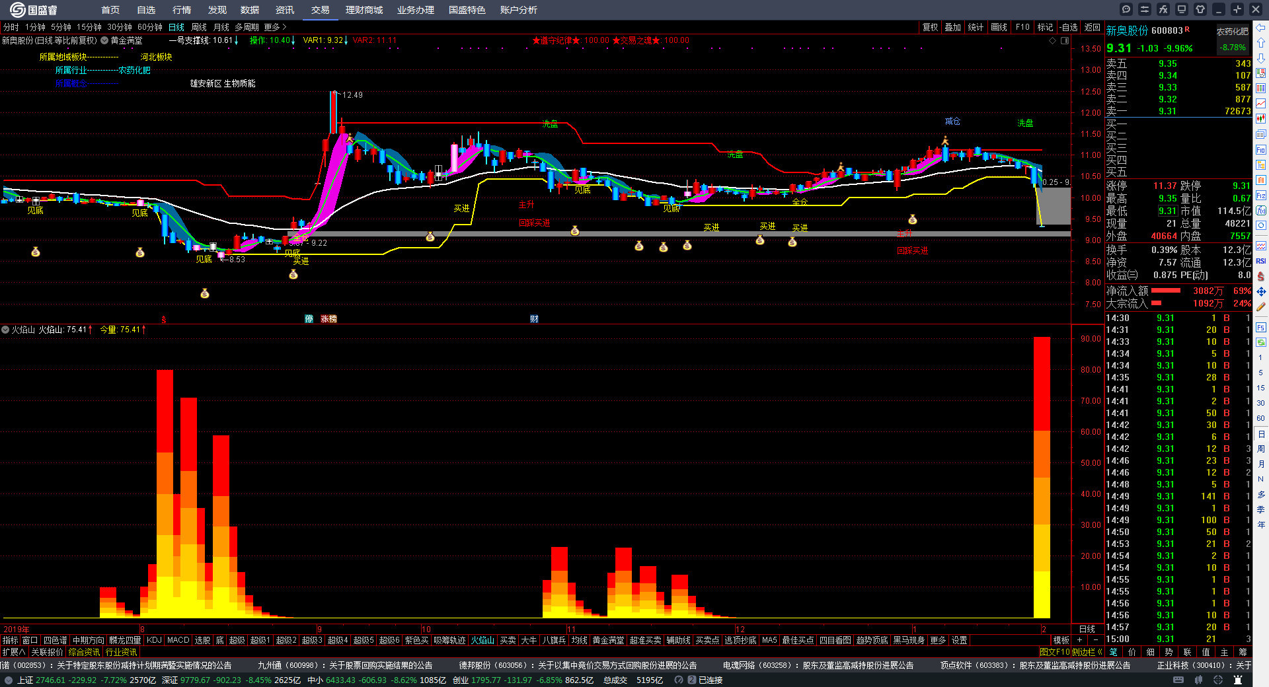1269x687 pixels.
Task: Select the MACD indicator tab
Action: [178, 640]
